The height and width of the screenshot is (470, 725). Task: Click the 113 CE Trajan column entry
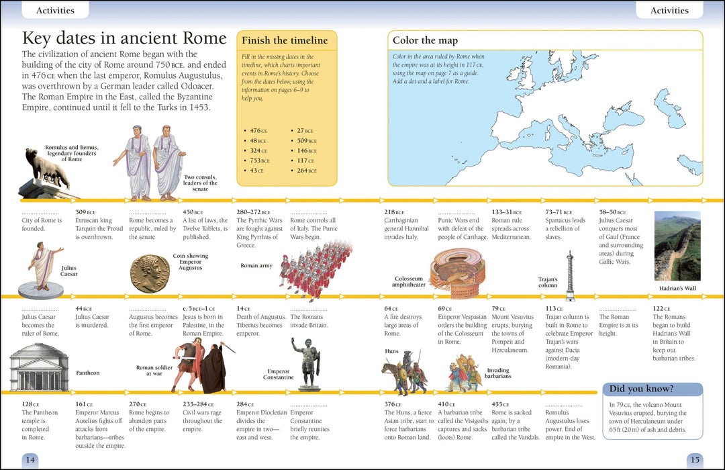click(569, 338)
